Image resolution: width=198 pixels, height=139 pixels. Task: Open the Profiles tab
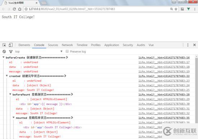[96, 45]
